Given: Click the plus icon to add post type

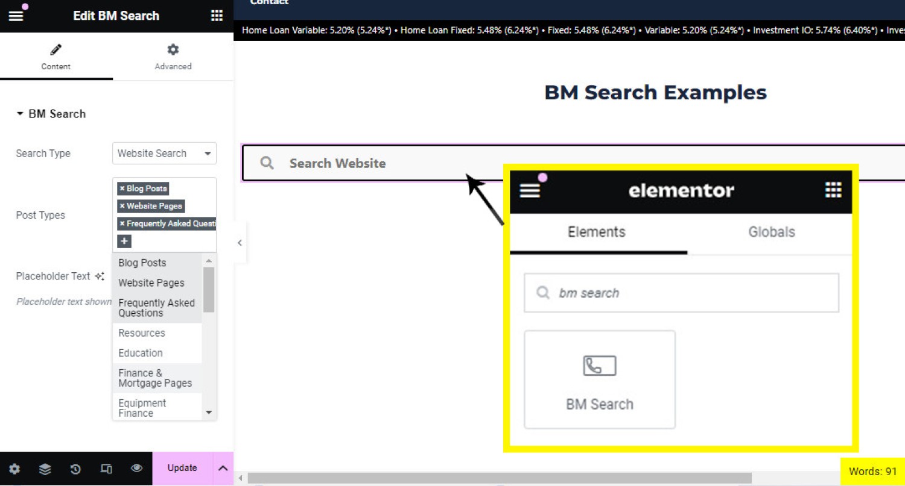Looking at the screenshot, I should coord(124,241).
